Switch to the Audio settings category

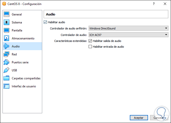coord(16,46)
